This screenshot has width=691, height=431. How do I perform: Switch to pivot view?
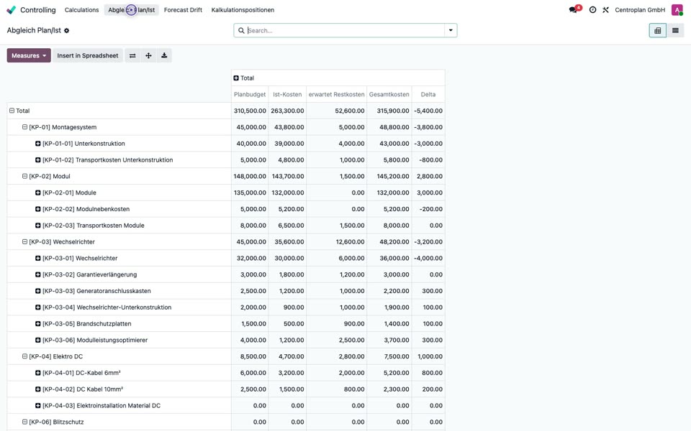[x=657, y=30]
